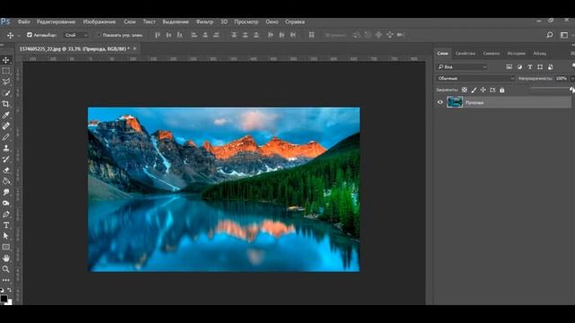
Task: Click the opacity 100% input field
Action: click(561, 78)
